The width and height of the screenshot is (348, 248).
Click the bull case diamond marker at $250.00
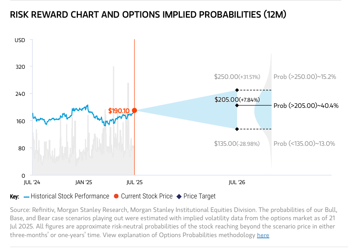237,90
